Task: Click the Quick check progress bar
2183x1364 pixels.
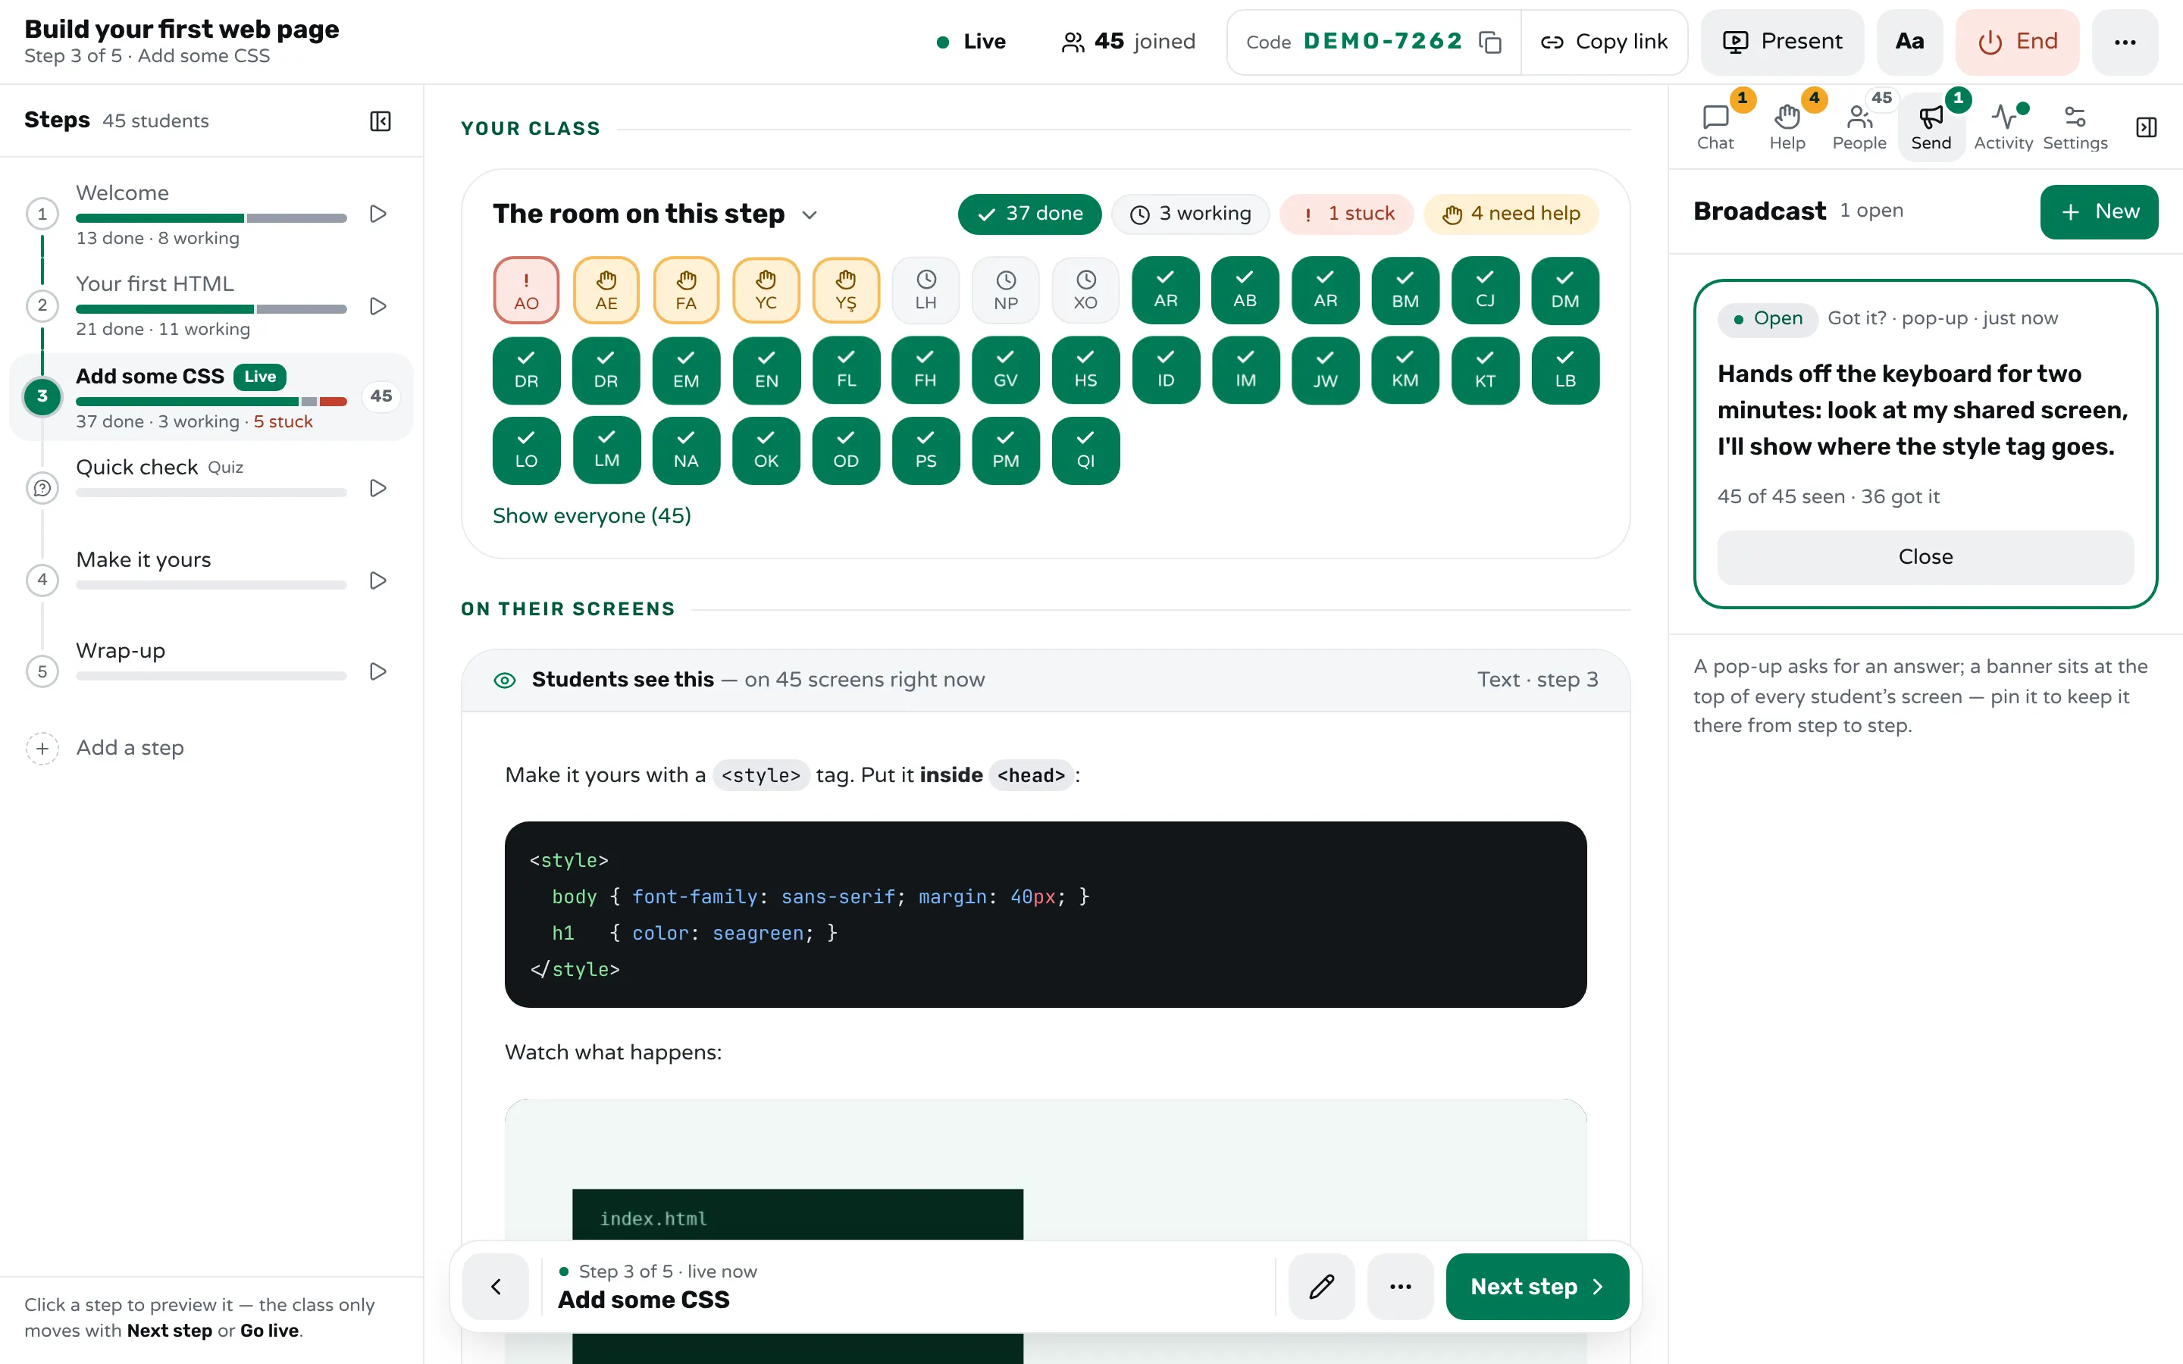Action: (211, 493)
